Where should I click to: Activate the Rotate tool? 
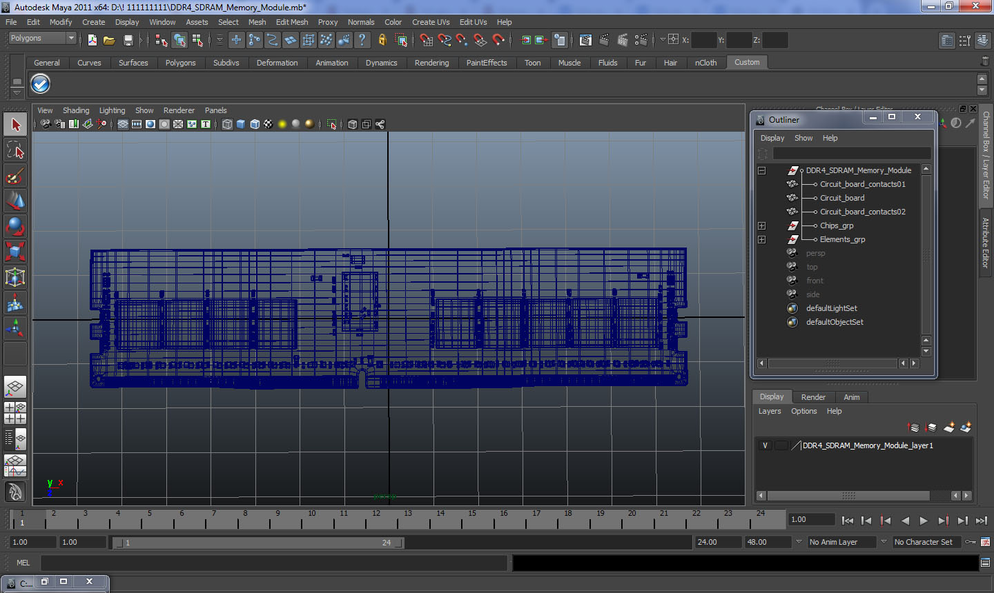[15, 226]
